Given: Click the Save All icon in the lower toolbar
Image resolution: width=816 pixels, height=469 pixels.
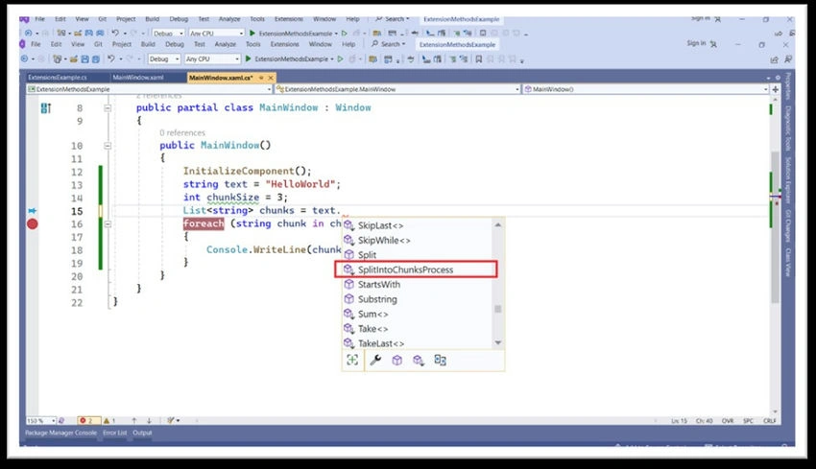Looking at the screenshot, I should click(x=96, y=59).
